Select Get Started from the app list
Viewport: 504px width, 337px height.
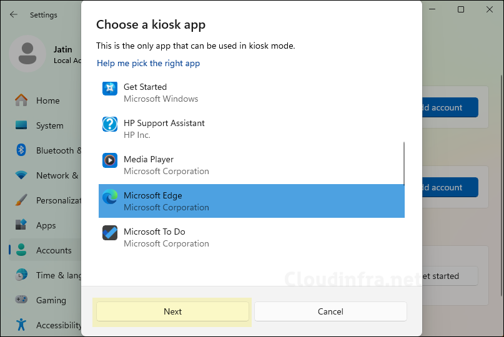pos(251,92)
